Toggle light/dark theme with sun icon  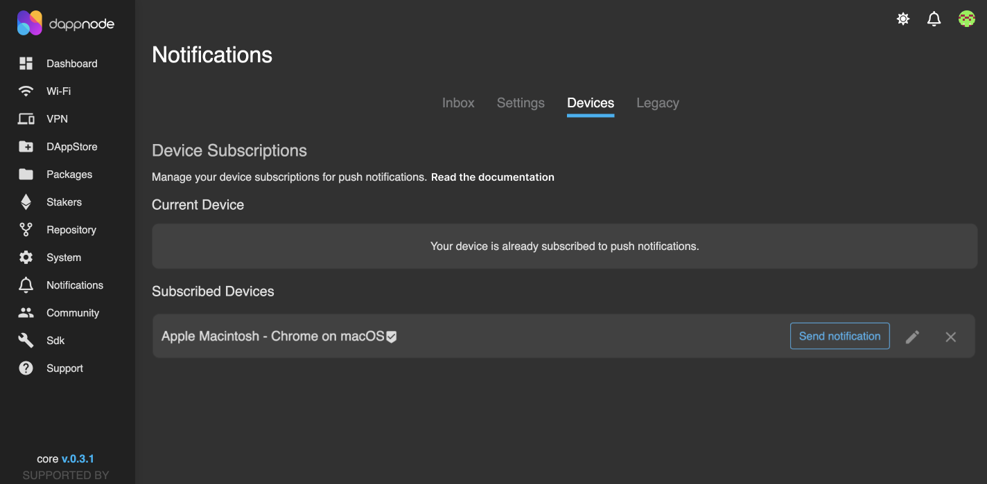pos(903,19)
